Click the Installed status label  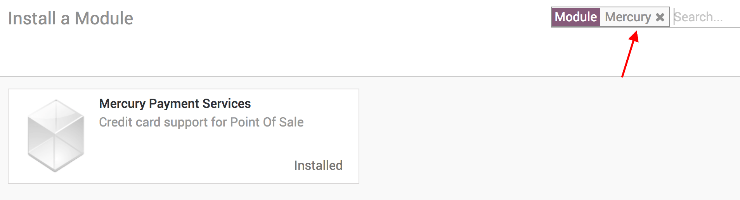point(318,166)
